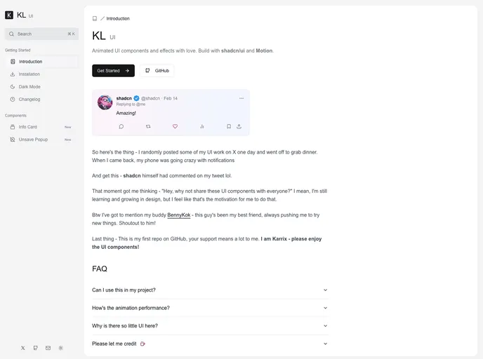Bookmark the shadcn tweet
The image size is (483, 359).
pyautogui.click(x=229, y=126)
